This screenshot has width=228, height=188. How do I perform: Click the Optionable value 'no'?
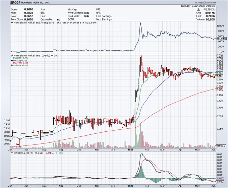pyautogui.click(x=58, y=19)
